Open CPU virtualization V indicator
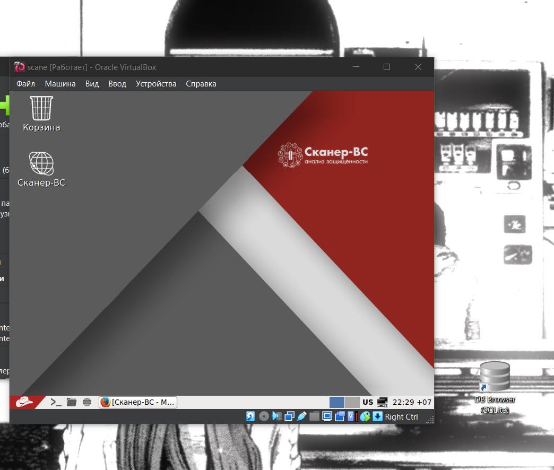Image resolution: width=554 pixels, height=470 pixels. pos(352,416)
